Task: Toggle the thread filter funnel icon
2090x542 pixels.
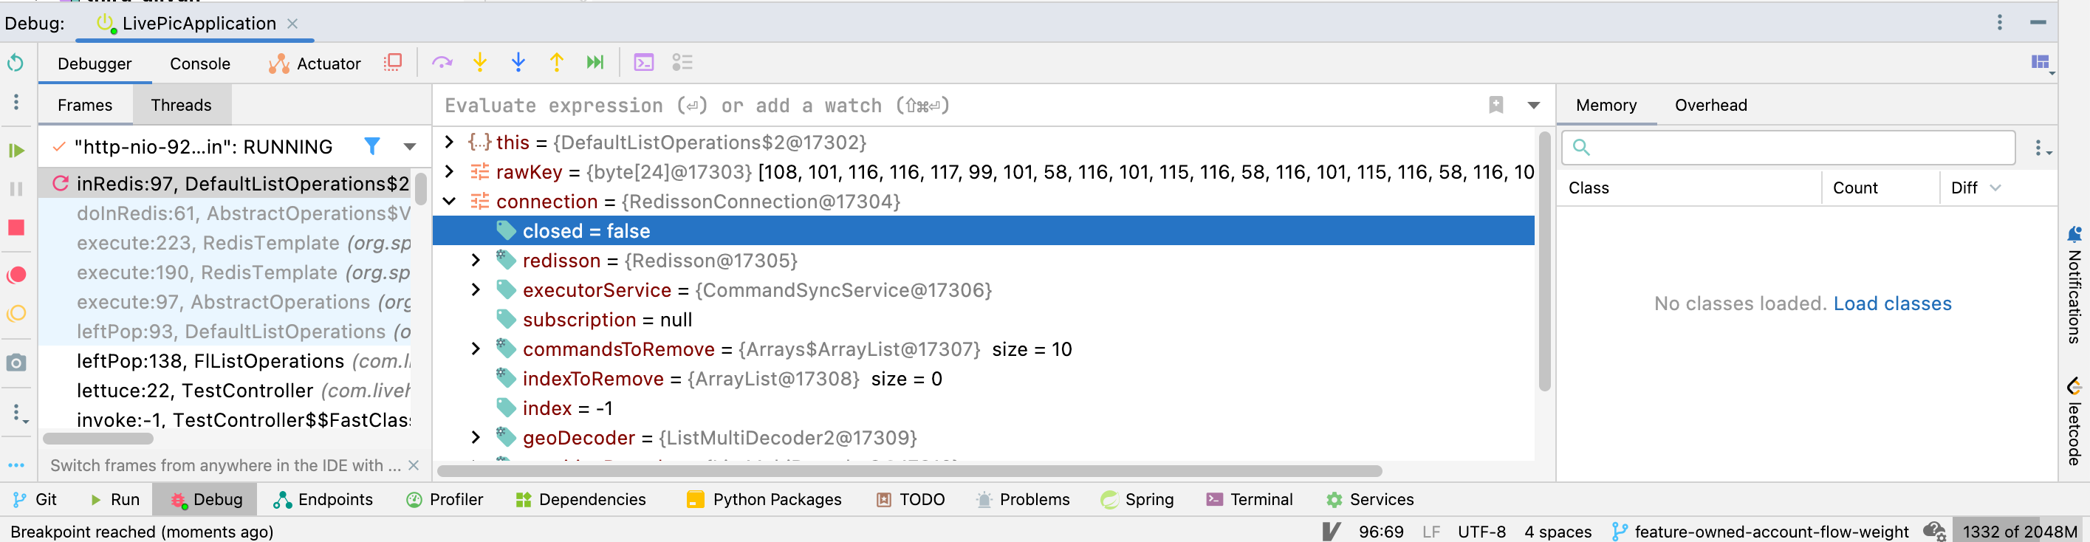Action: (x=371, y=146)
